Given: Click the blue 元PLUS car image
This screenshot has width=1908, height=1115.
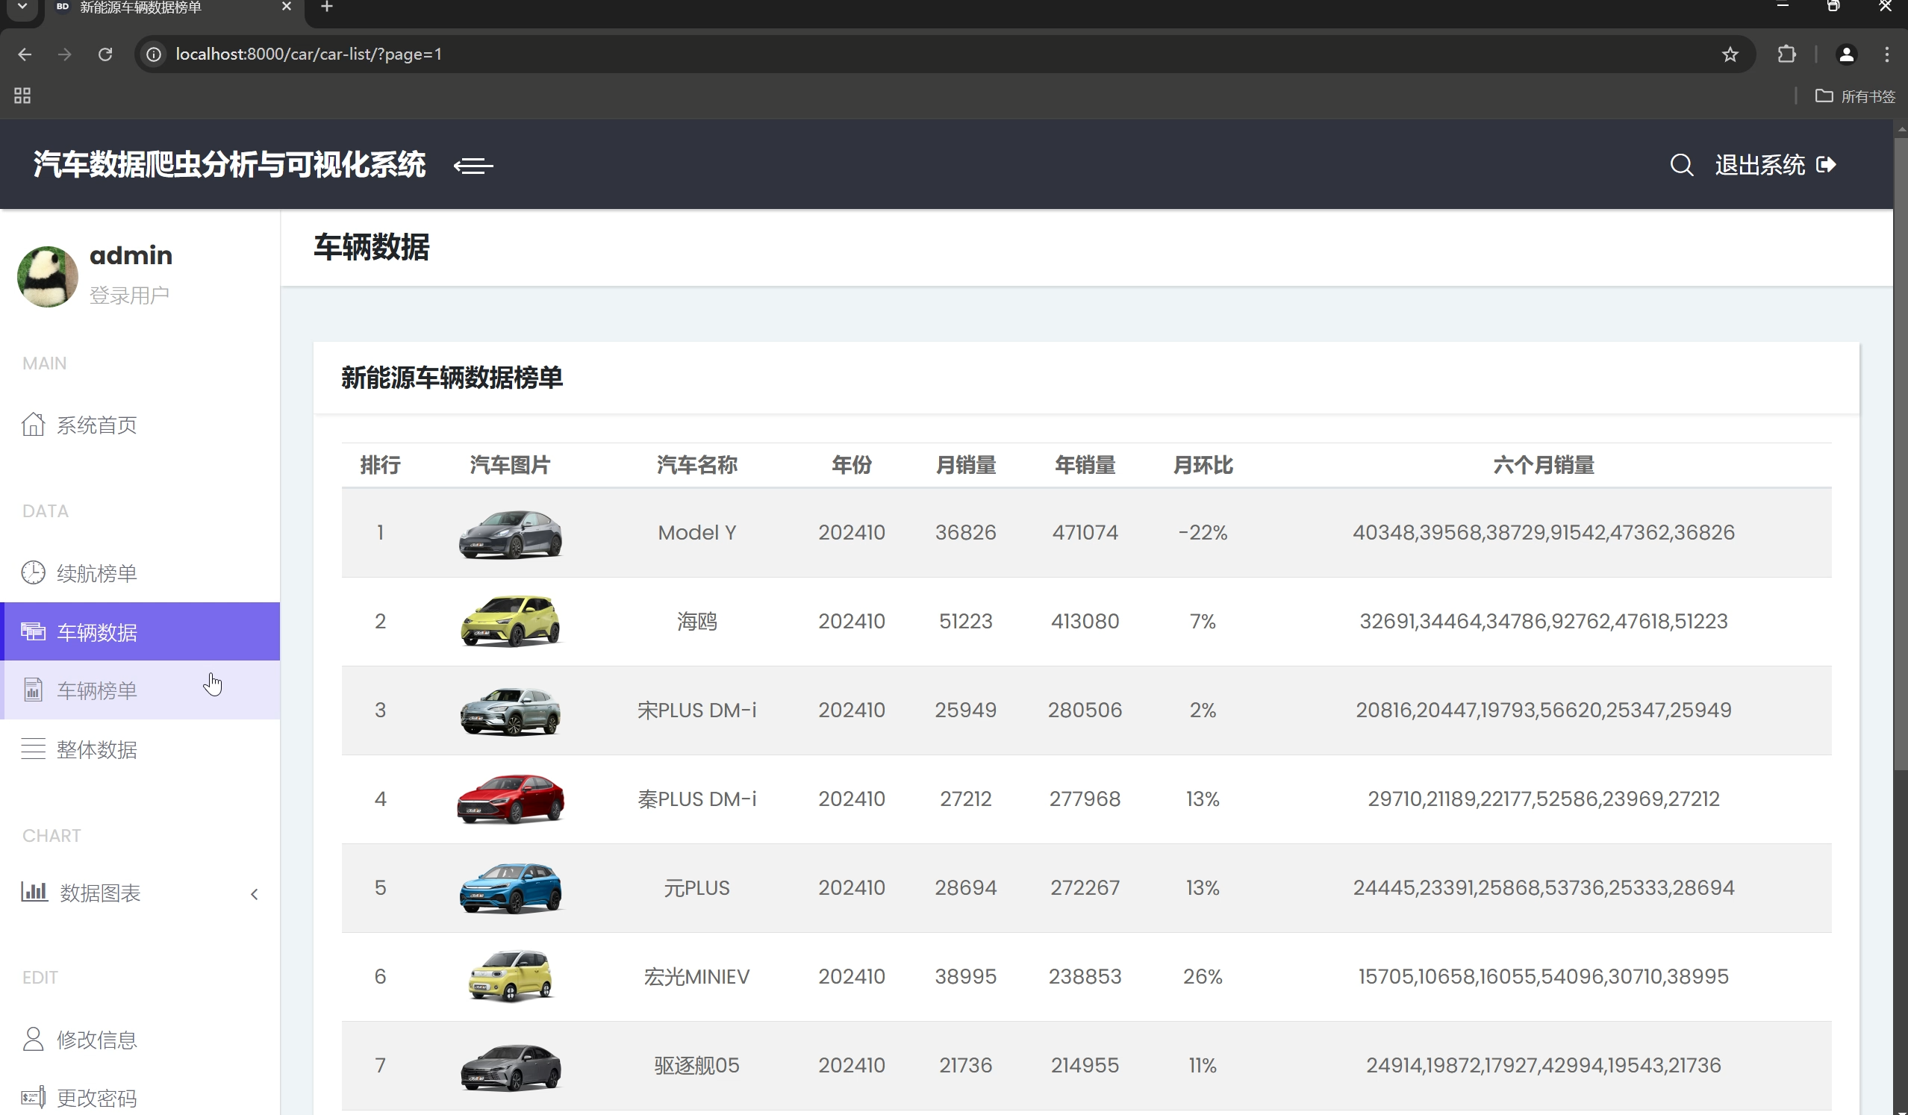Looking at the screenshot, I should (x=511, y=888).
